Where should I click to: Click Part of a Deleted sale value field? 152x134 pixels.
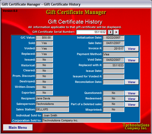[114, 104]
